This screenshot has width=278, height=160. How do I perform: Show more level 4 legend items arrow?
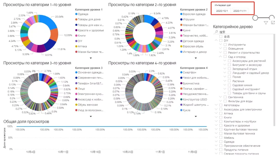[196, 116]
